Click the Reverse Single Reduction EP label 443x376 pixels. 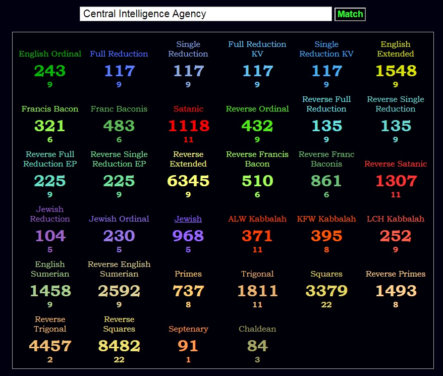pyautogui.click(x=119, y=159)
